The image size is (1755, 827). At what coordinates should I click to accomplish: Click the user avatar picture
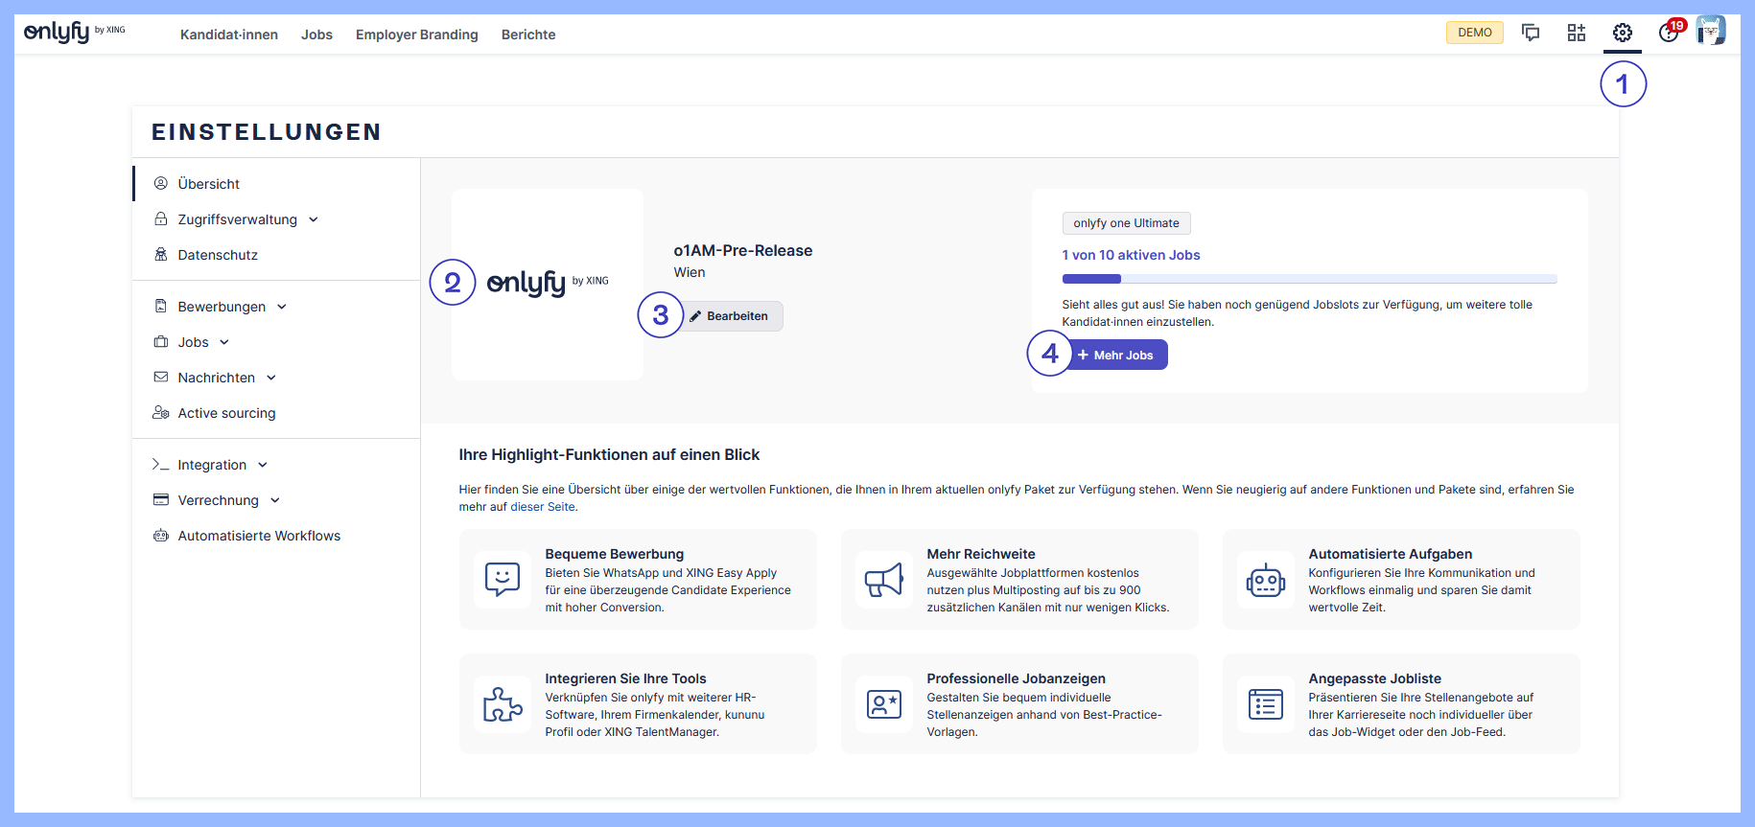point(1710,31)
